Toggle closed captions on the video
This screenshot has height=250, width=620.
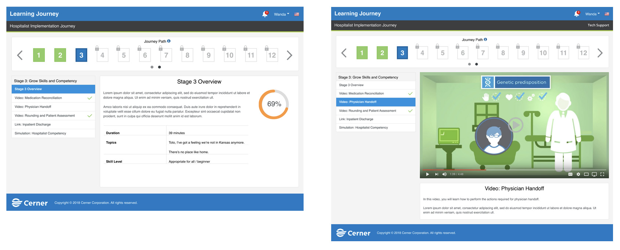click(x=570, y=174)
